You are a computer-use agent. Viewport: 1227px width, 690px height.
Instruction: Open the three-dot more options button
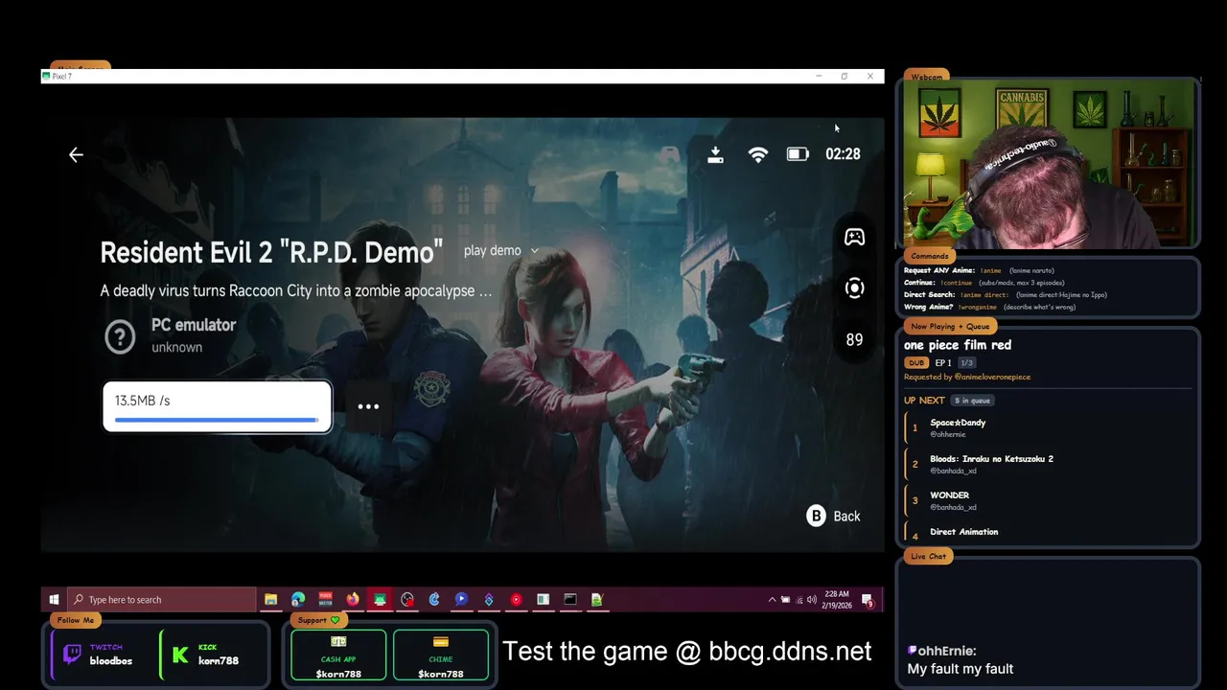pos(368,406)
